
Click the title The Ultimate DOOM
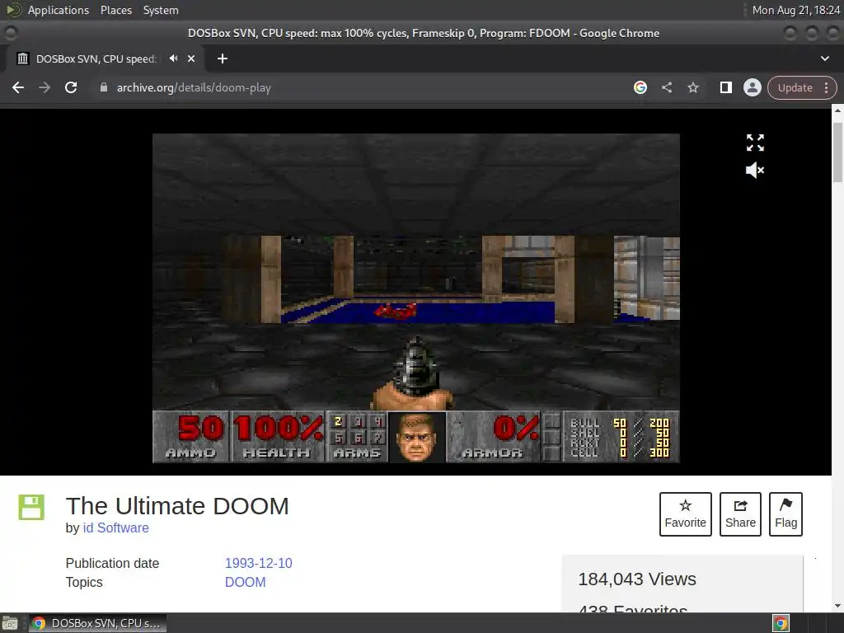(177, 506)
